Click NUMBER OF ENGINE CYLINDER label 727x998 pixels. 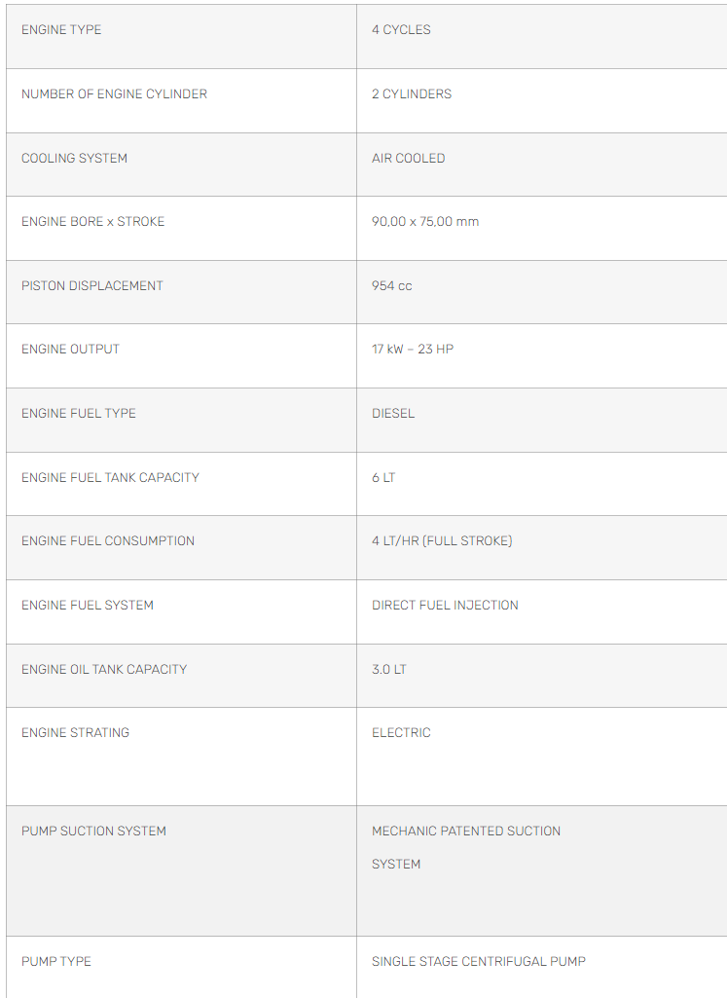click(115, 94)
